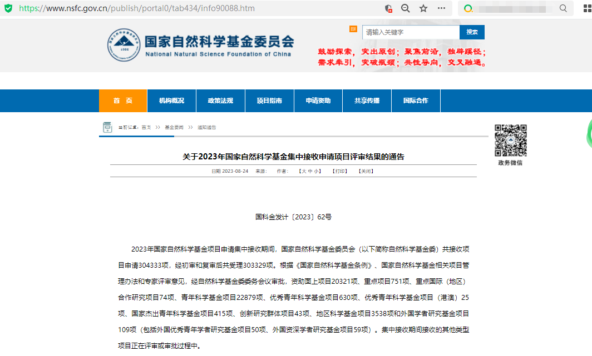Open the 机构概况 navigation menu
This screenshot has width=592, height=356.
click(x=172, y=101)
